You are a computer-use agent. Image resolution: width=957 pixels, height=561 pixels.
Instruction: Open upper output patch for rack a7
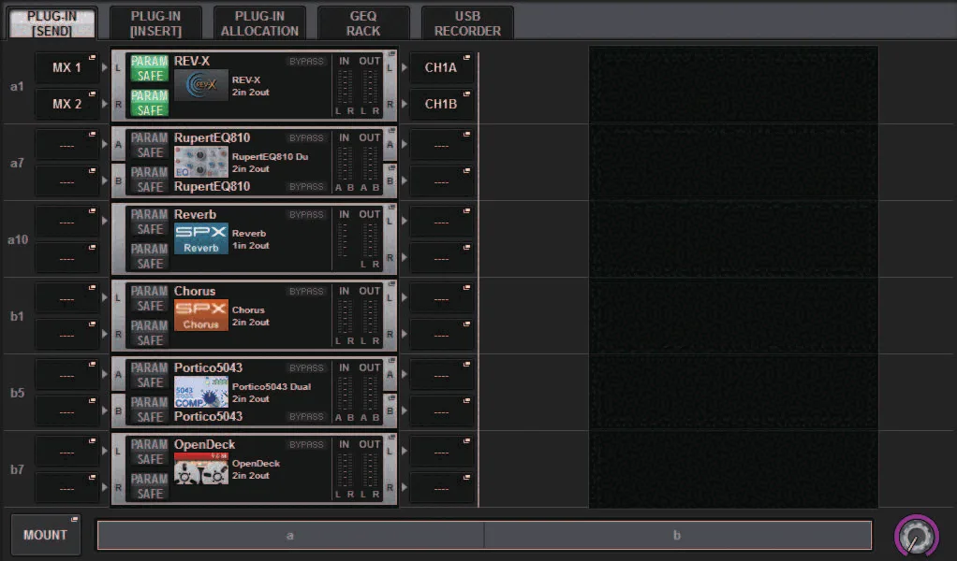(441, 145)
